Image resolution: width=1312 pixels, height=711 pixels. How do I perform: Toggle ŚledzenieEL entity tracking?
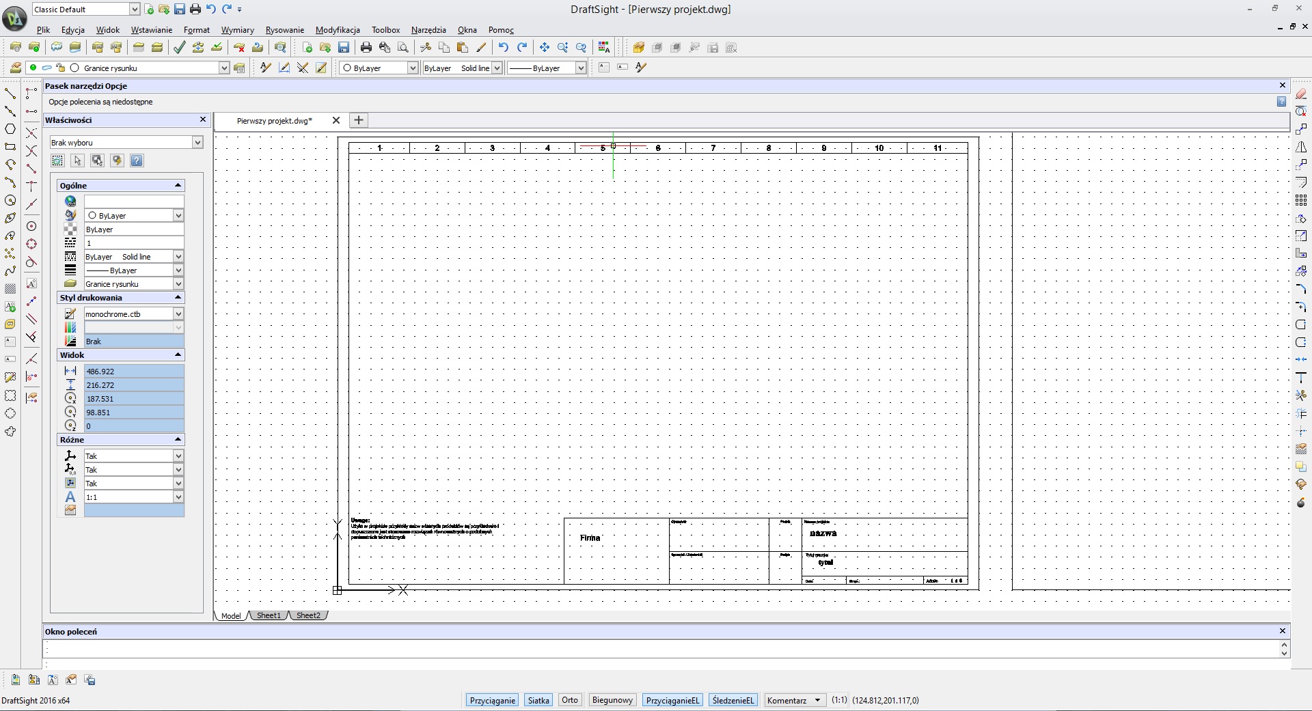[733, 700]
